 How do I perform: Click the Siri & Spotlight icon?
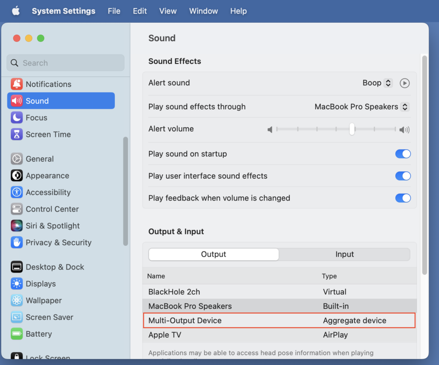17,226
